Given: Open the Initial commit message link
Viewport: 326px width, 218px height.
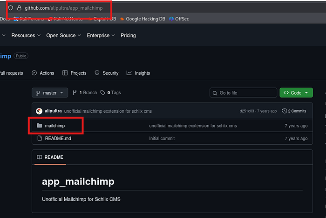Looking at the screenshot, I should point(162,138).
